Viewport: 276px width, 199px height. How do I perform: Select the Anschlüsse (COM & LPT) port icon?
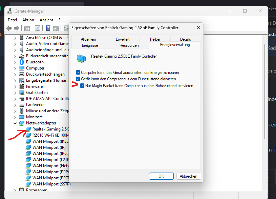21,38
